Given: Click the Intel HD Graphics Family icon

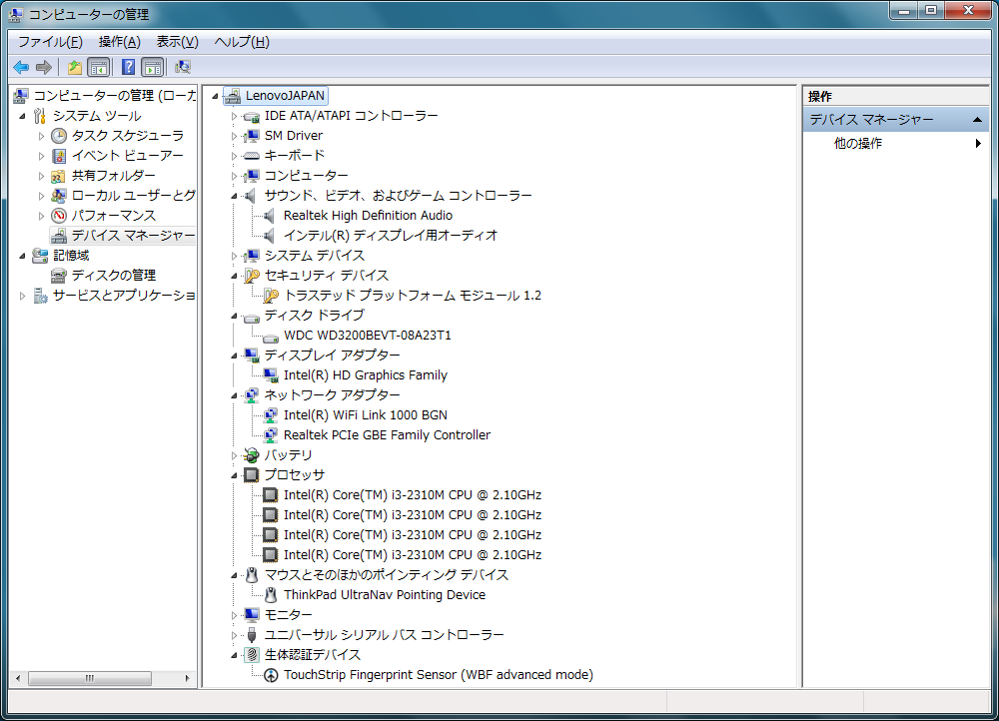Looking at the screenshot, I should click(x=271, y=375).
